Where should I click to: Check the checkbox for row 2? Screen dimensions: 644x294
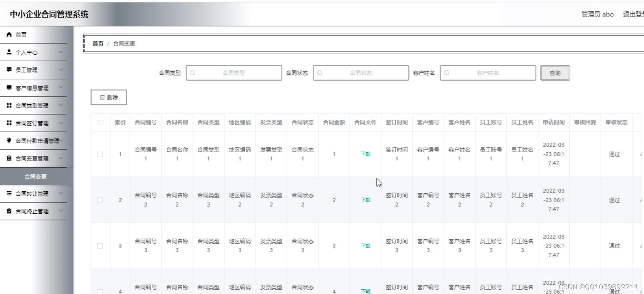pyautogui.click(x=100, y=200)
